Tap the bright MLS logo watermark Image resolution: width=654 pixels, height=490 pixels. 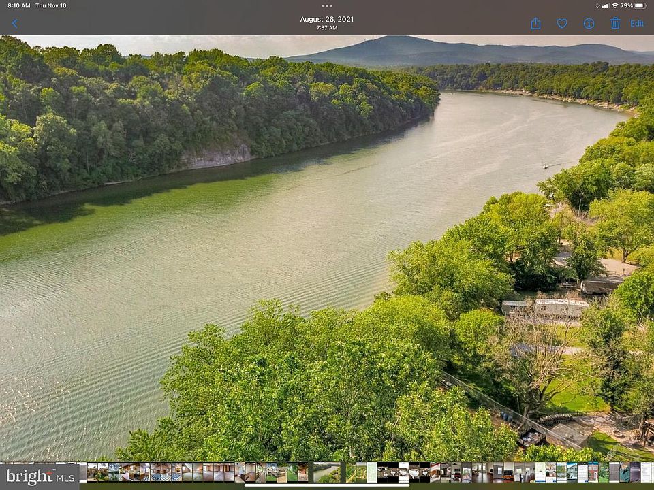coord(39,476)
